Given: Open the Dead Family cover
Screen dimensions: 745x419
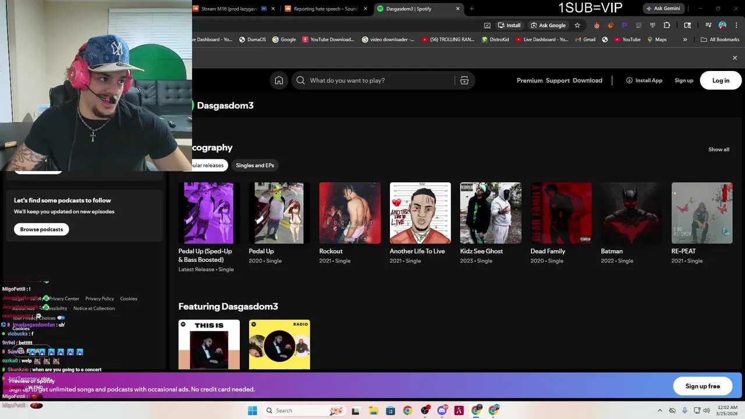Looking at the screenshot, I should [560, 213].
